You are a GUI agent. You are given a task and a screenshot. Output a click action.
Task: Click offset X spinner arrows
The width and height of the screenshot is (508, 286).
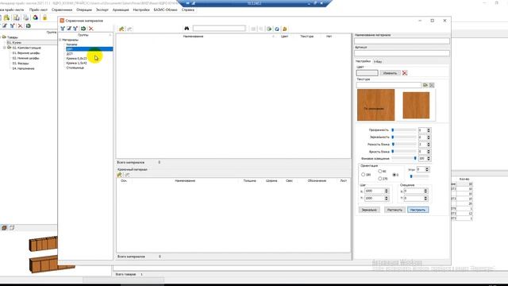(425, 191)
